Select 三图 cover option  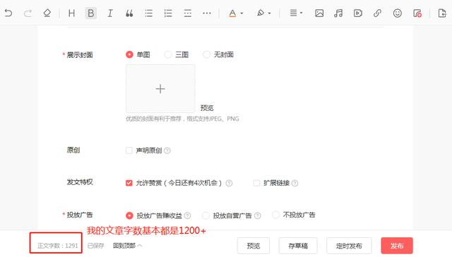(x=168, y=54)
